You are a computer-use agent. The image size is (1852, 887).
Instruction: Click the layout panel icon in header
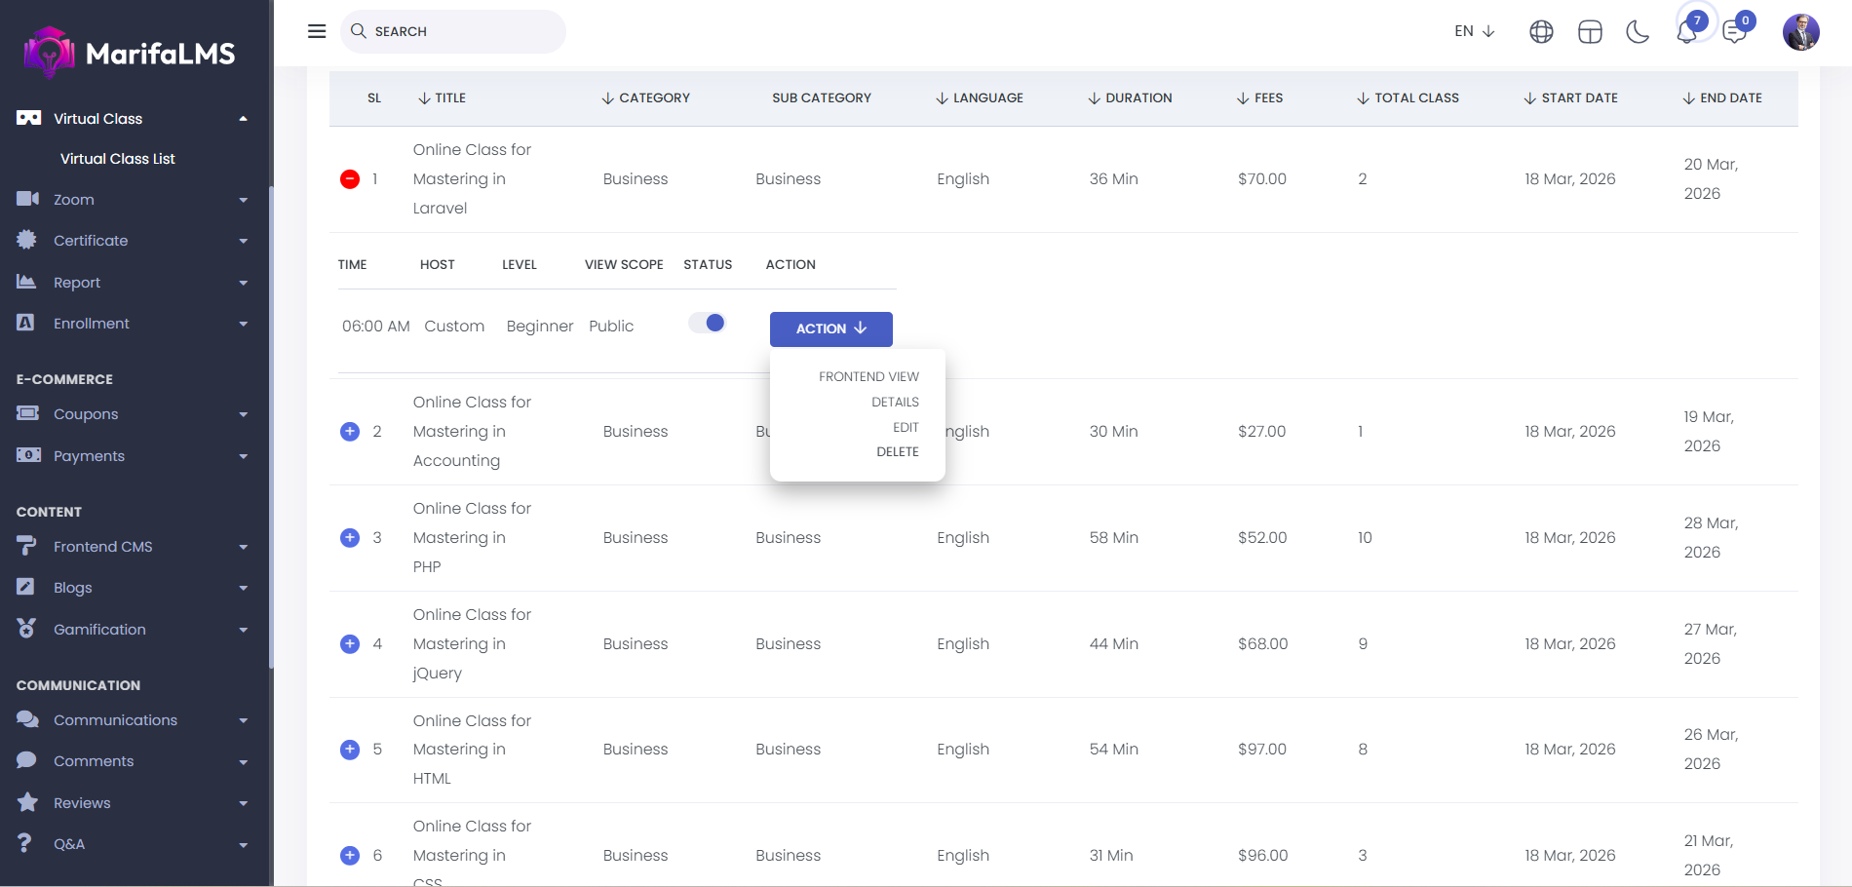[1590, 32]
